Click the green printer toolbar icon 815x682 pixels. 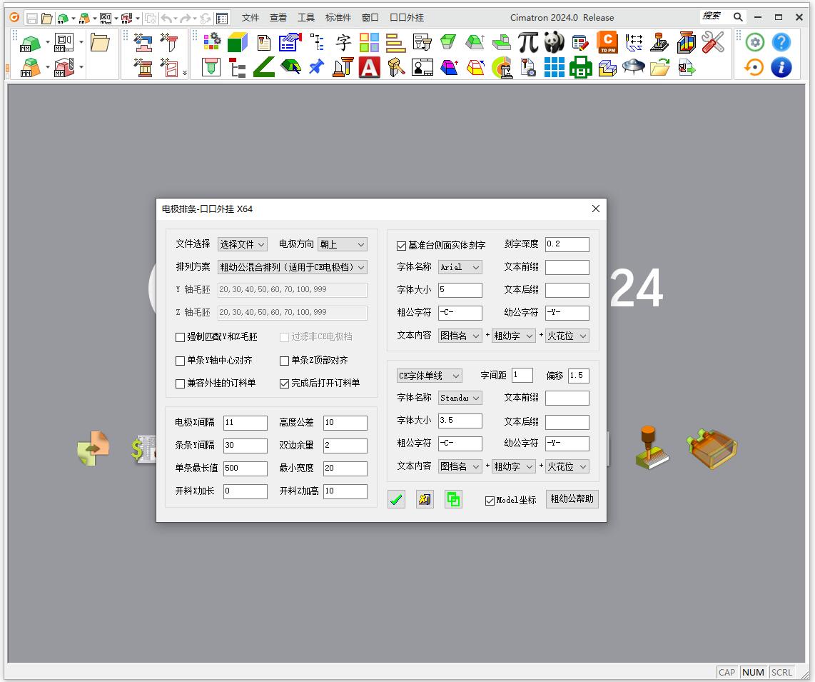[x=580, y=68]
